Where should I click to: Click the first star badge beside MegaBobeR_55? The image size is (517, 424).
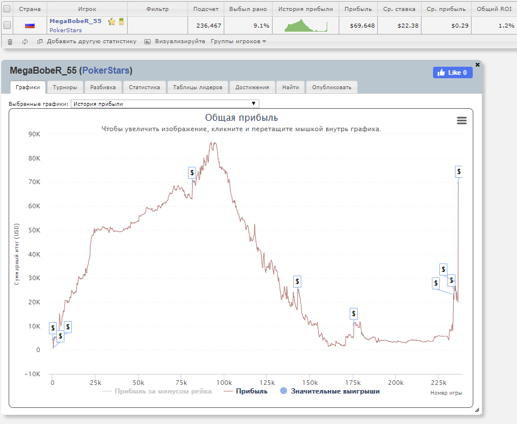point(112,21)
